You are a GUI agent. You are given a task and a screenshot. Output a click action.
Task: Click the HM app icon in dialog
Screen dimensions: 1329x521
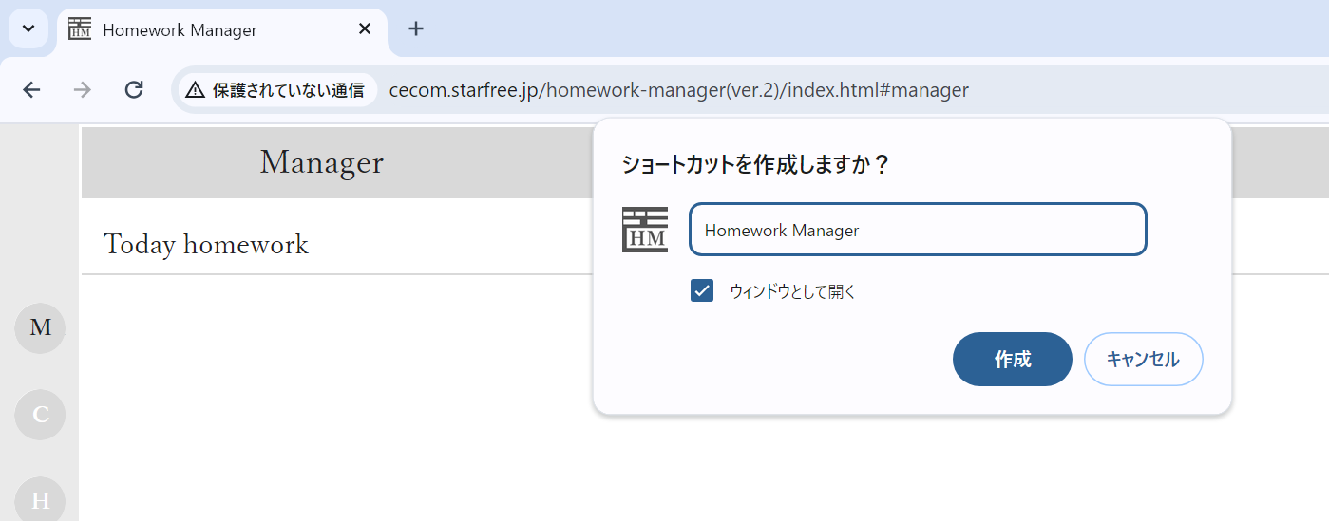[645, 230]
